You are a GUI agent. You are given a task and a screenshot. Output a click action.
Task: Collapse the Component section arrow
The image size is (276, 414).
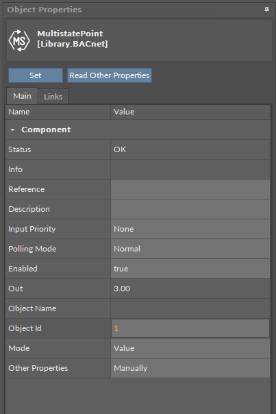coord(12,130)
